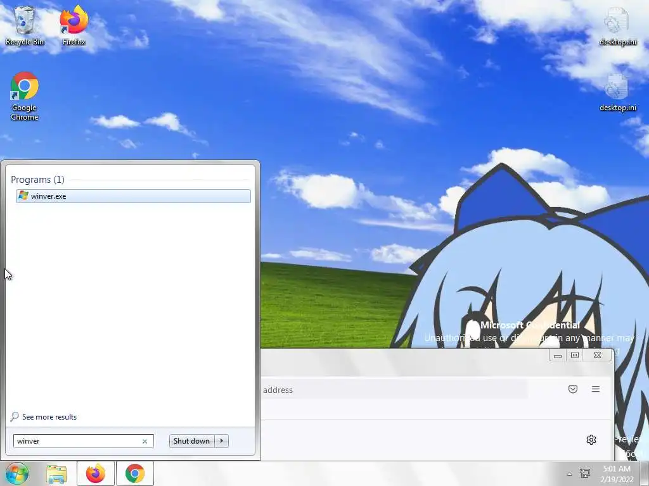Image resolution: width=649 pixels, height=486 pixels.
Task: Click the Firefox address bar
Action: pyautogui.click(x=393, y=390)
